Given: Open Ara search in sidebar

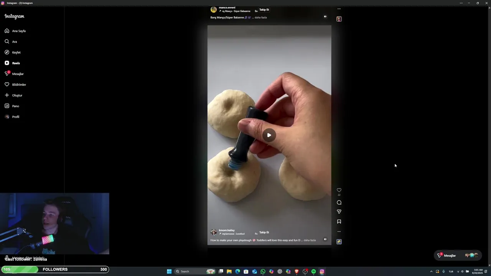Looking at the screenshot, I should (x=11, y=42).
